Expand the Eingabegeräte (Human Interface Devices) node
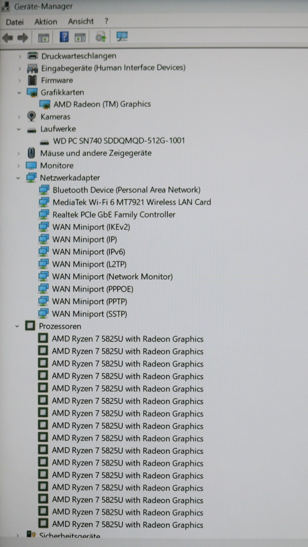308x547 pixels. point(20,69)
